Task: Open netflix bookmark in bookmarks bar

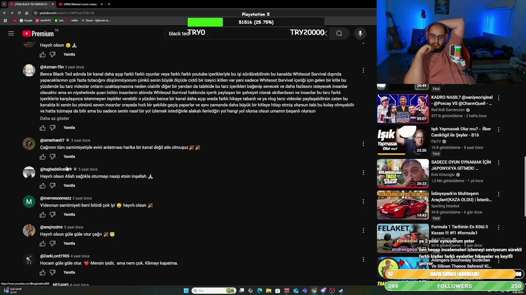Action: (72, 20)
